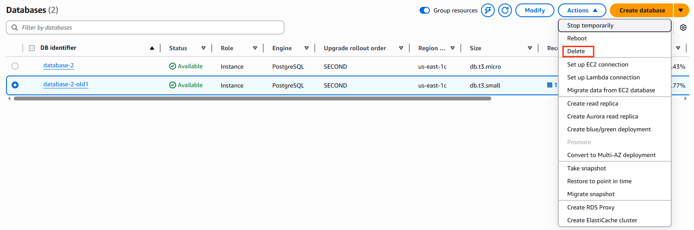Select the database-2-old1 radio button

click(15, 85)
